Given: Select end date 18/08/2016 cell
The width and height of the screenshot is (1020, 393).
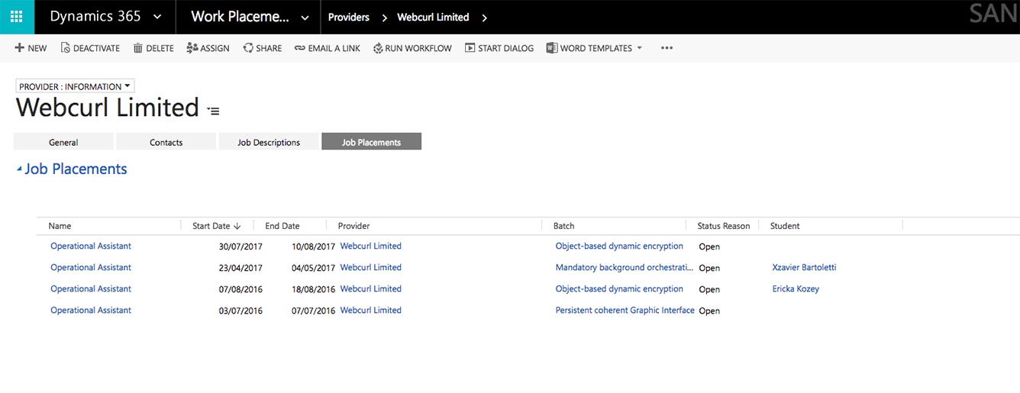Looking at the screenshot, I should (x=313, y=289).
